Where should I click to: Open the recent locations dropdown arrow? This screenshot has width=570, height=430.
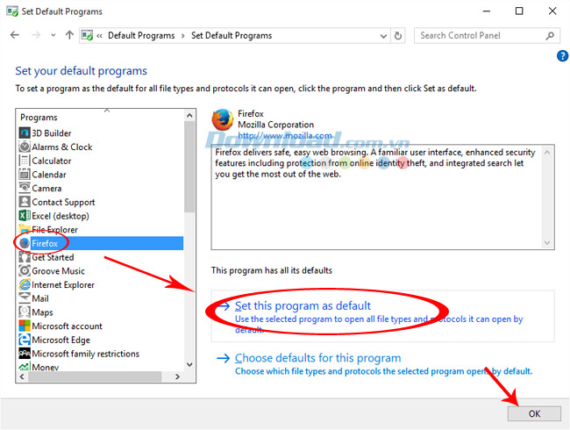click(53, 35)
